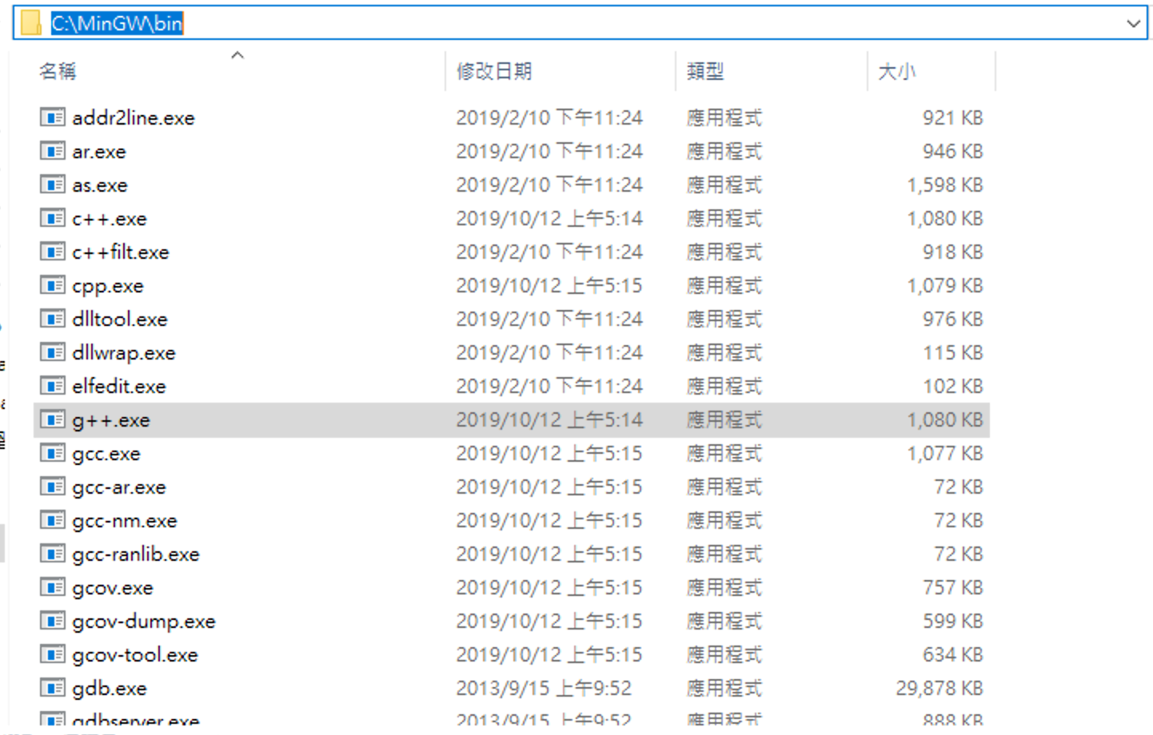Click the folder icon in address bar
Image resolution: width=1153 pixels, height=735 pixels.
pyautogui.click(x=30, y=23)
